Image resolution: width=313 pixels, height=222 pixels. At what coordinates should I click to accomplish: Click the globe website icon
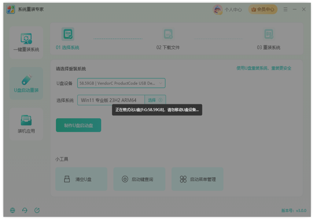(x=13, y=210)
